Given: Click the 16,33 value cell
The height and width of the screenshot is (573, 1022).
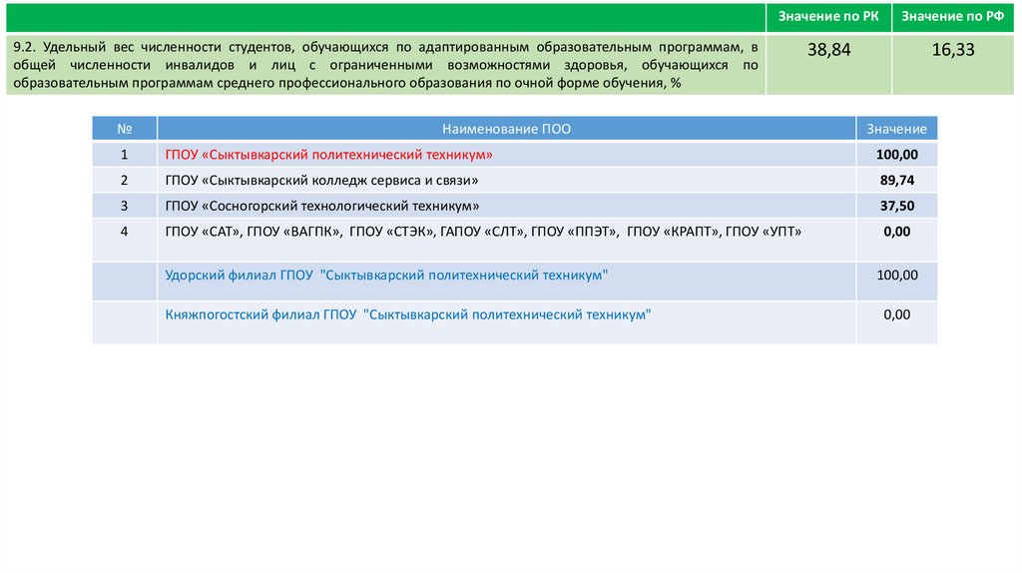Looking at the screenshot, I should pyautogui.click(x=952, y=49).
